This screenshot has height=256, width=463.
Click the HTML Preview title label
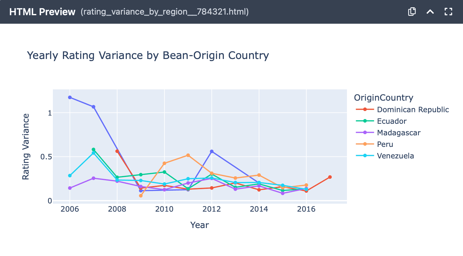coord(42,12)
